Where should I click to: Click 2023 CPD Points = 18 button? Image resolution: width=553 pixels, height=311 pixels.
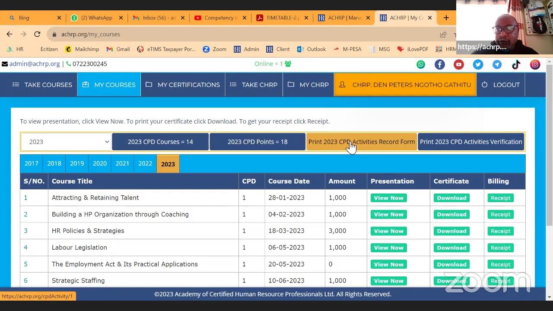[x=257, y=142]
